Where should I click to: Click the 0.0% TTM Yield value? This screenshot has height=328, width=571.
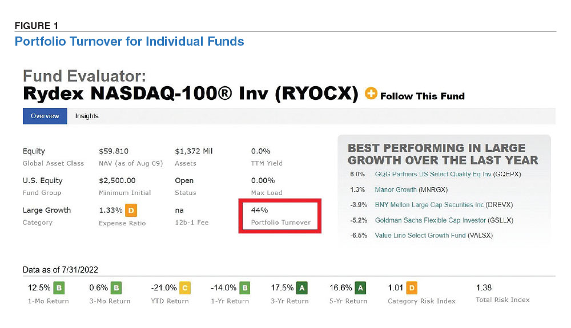261,151
